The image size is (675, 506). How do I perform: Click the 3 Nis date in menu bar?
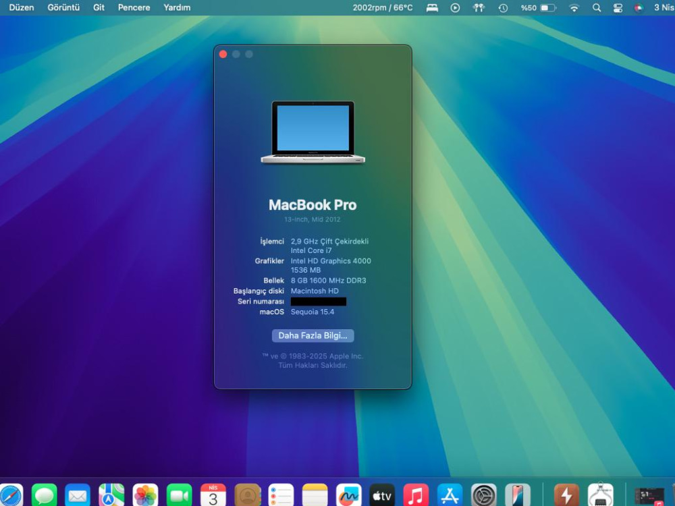coord(664,7)
